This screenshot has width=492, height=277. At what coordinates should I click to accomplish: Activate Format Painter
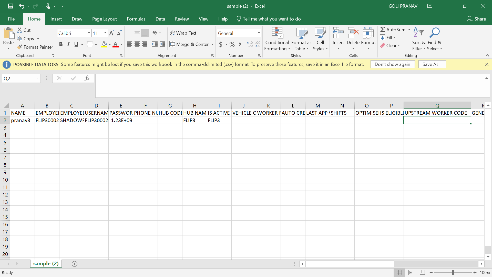click(x=35, y=47)
